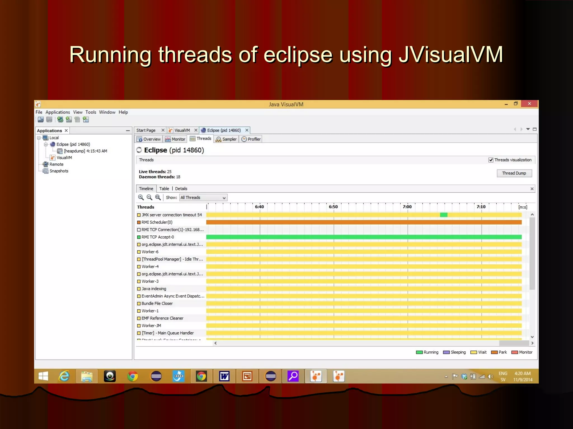Image resolution: width=573 pixels, height=429 pixels.
Task: Switch to Table view
Action: (164, 189)
